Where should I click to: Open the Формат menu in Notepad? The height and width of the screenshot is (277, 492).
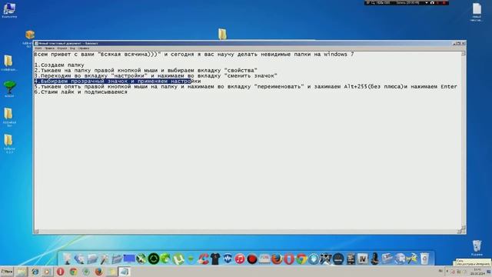click(x=62, y=48)
